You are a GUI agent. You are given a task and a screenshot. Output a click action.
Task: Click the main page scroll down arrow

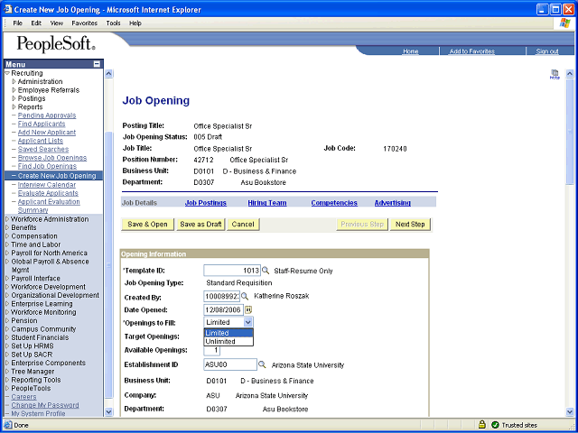[x=570, y=412]
